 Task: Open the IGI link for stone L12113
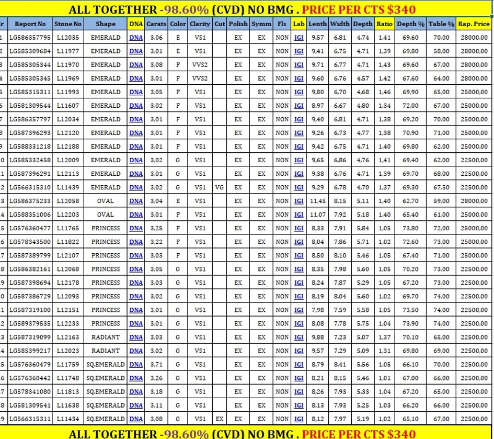pos(298,174)
